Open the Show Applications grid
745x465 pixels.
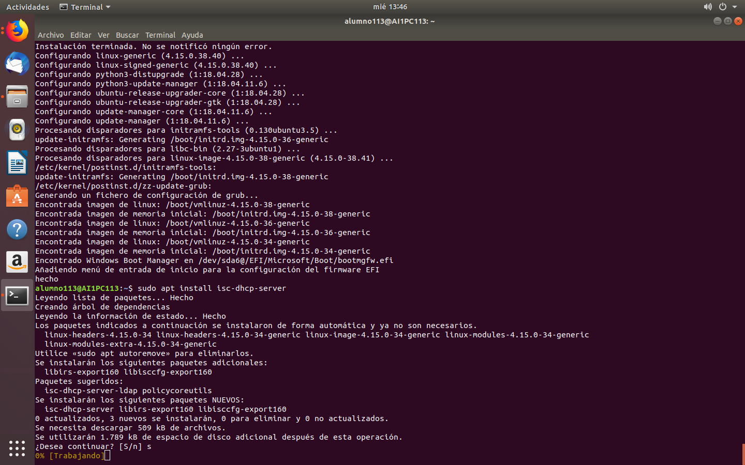(17, 448)
